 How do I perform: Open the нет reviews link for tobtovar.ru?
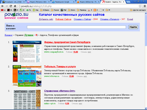pyautogui.click(x=85, y=76)
